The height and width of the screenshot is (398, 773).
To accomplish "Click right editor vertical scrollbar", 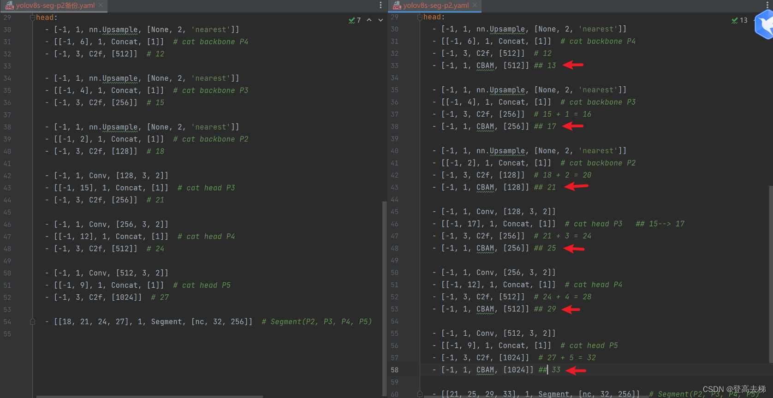I will tap(771, 274).
